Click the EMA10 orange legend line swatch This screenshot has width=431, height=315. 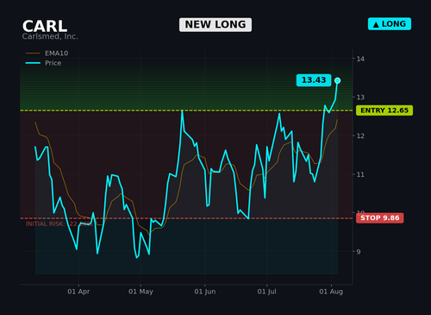pyautogui.click(x=33, y=54)
